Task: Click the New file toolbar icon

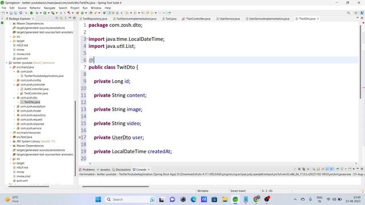Action: (3, 13)
